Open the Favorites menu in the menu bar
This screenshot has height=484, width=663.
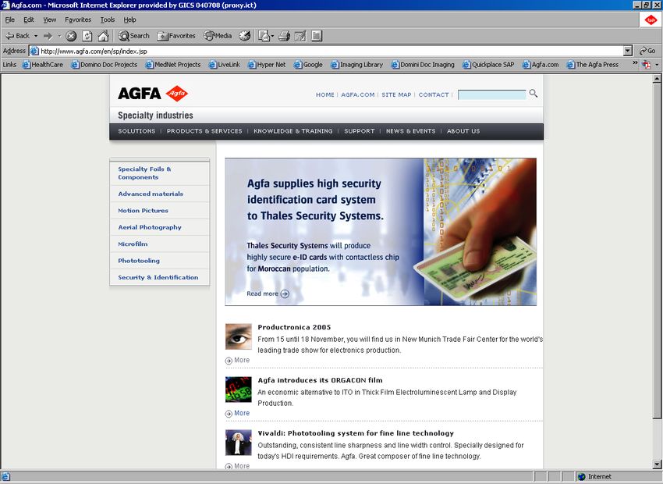(x=78, y=20)
